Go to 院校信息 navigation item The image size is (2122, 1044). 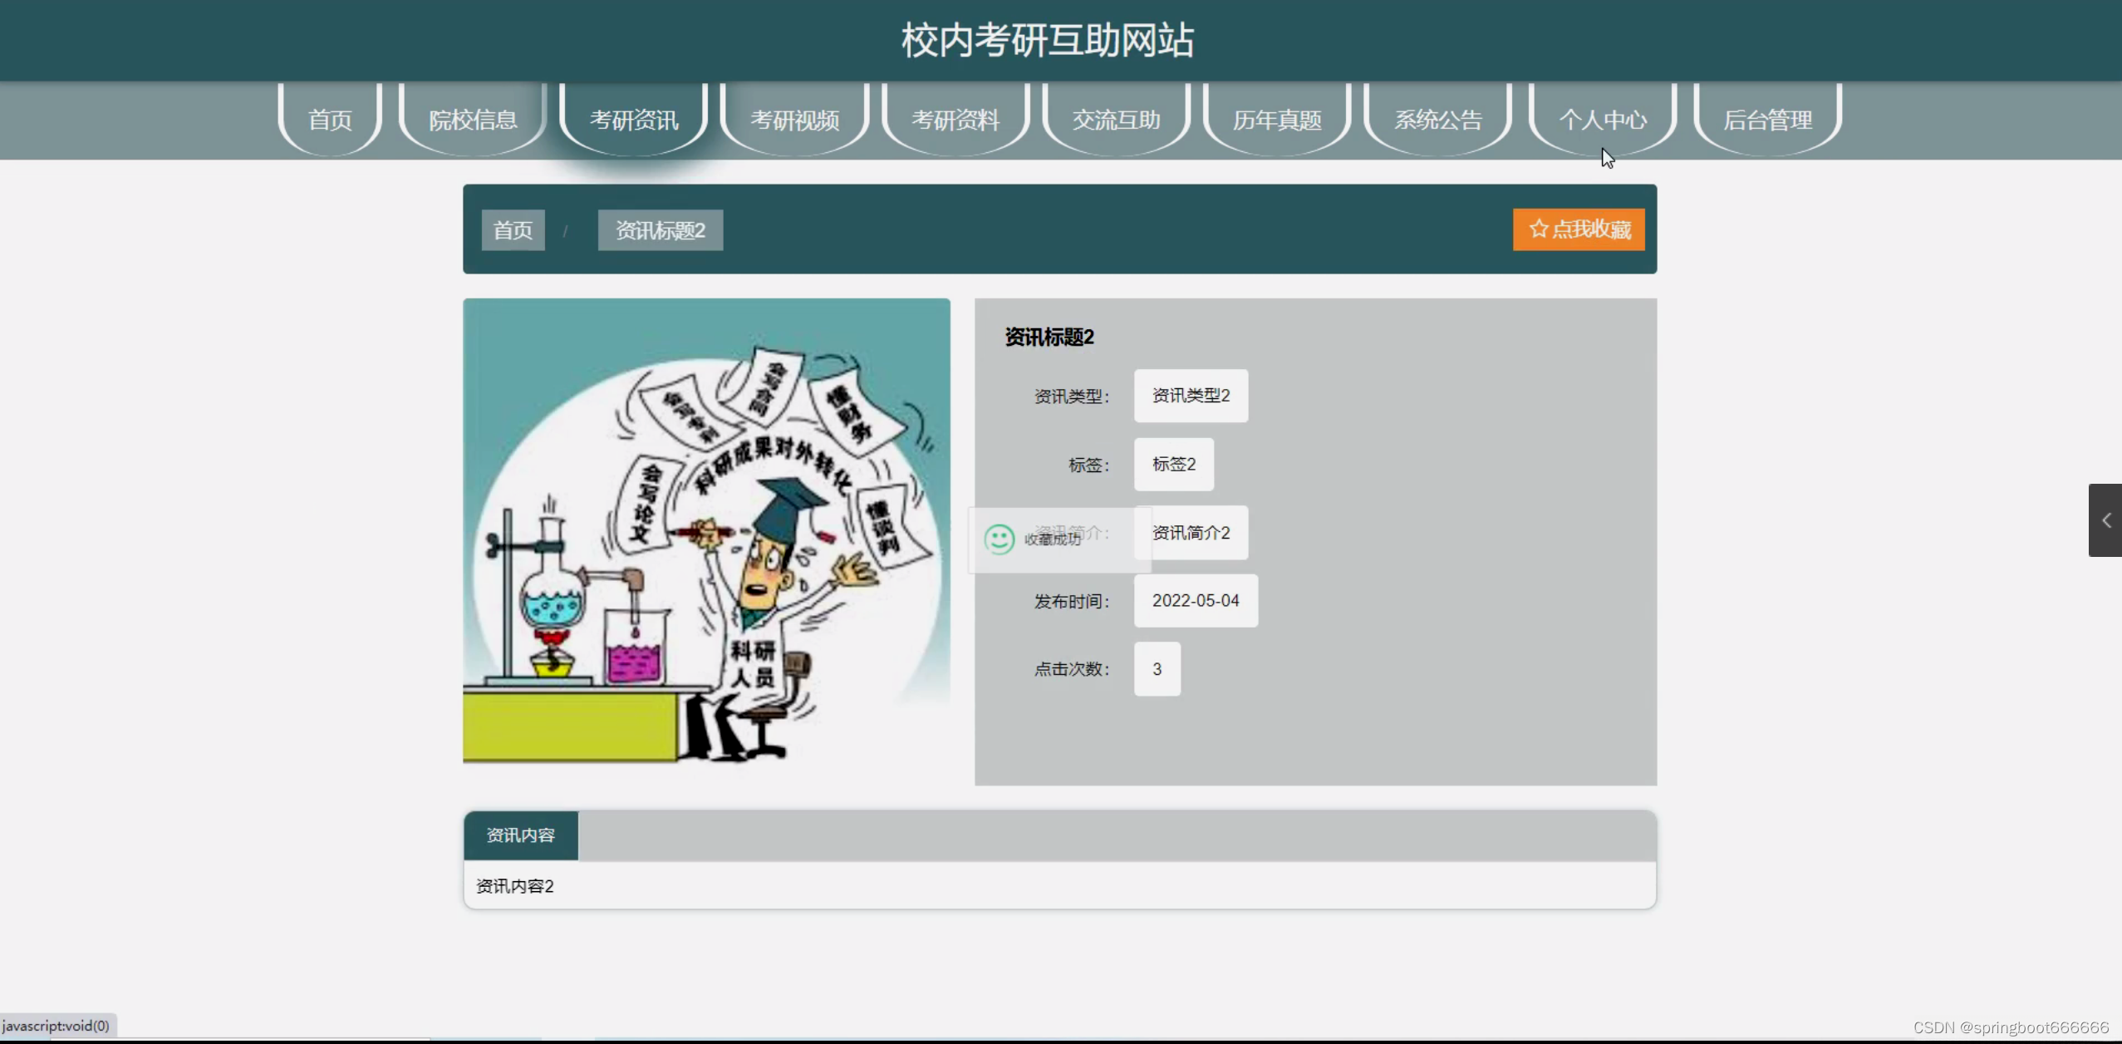pyautogui.click(x=473, y=121)
